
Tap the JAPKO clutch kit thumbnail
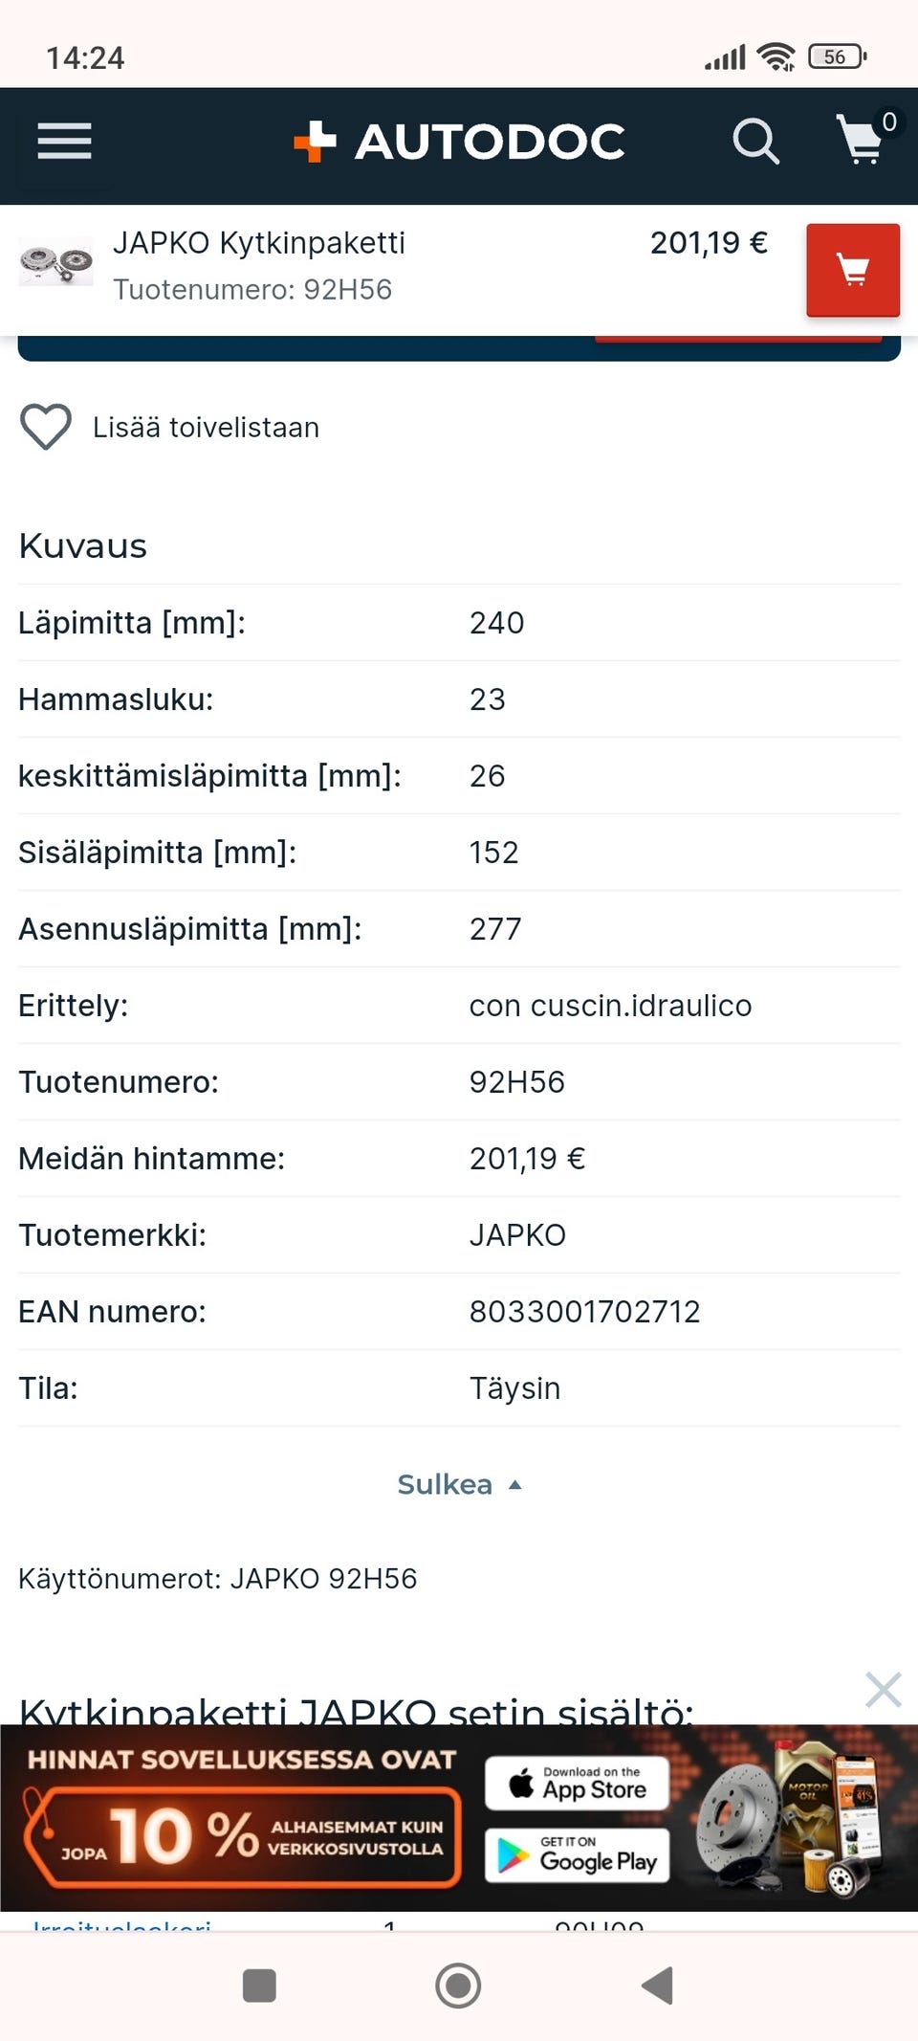click(56, 261)
